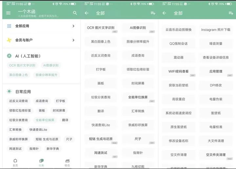Viewport: 236px width, 169px height.
Task: Click battery indicator in first screen status bar
Action: [73, 4]
